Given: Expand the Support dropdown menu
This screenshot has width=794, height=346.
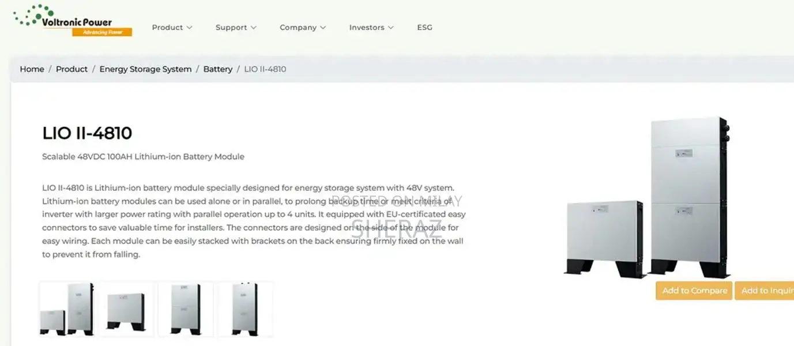Looking at the screenshot, I should pos(235,27).
